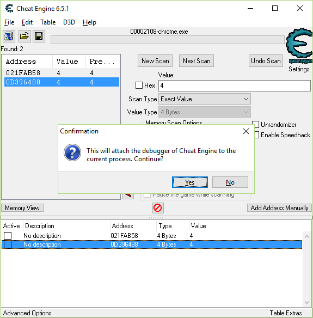Open the Edit menu
Image resolution: width=313 pixels, height=318 pixels.
pos(27,22)
